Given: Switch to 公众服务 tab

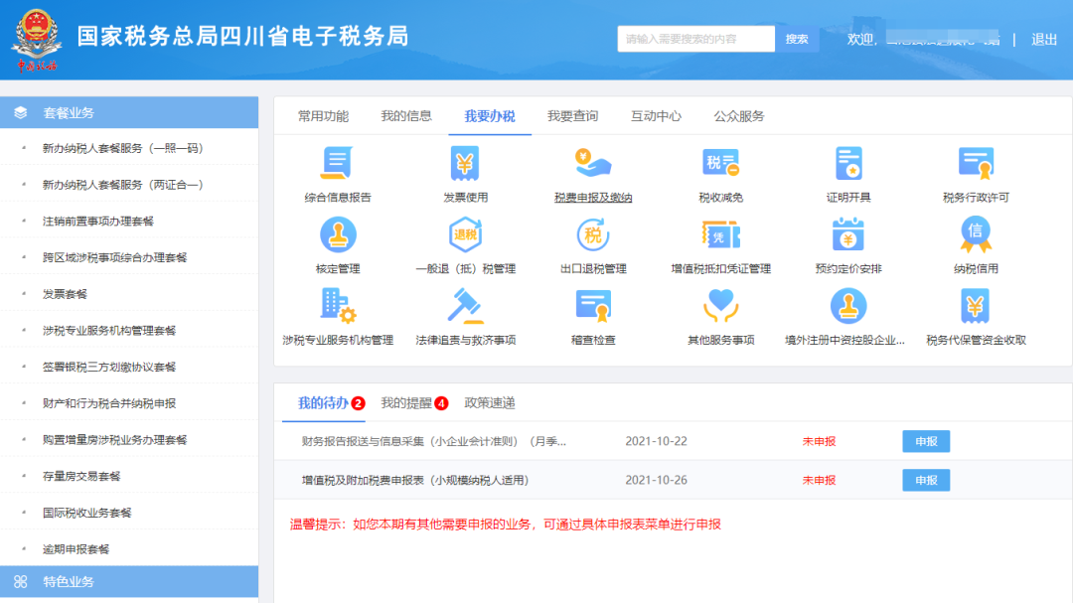Looking at the screenshot, I should point(739,116).
